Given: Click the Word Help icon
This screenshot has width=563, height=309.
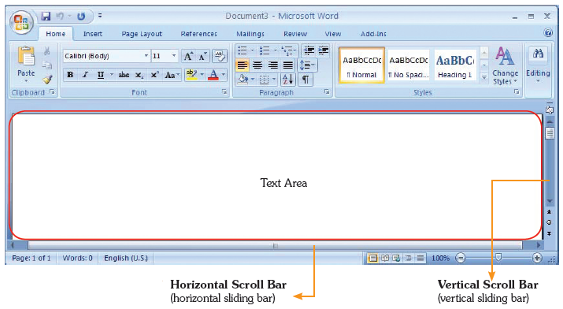Looking at the screenshot, I should (x=548, y=33).
